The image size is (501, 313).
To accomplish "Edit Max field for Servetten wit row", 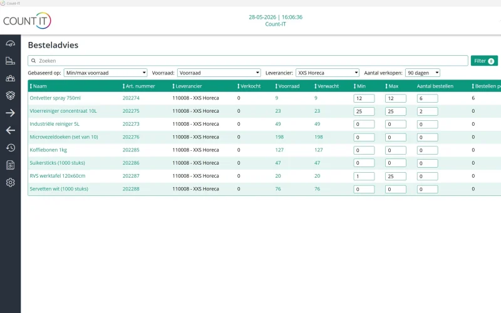I will (396, 190).
